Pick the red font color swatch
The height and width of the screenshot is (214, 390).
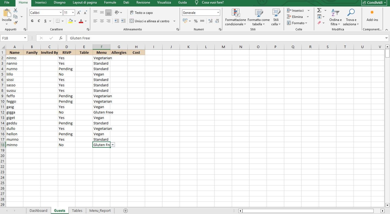81,21
